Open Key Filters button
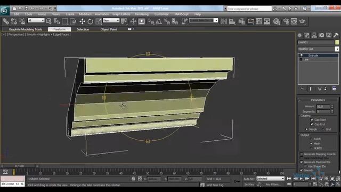The image size is (341, 192). (x=273, y=185)
